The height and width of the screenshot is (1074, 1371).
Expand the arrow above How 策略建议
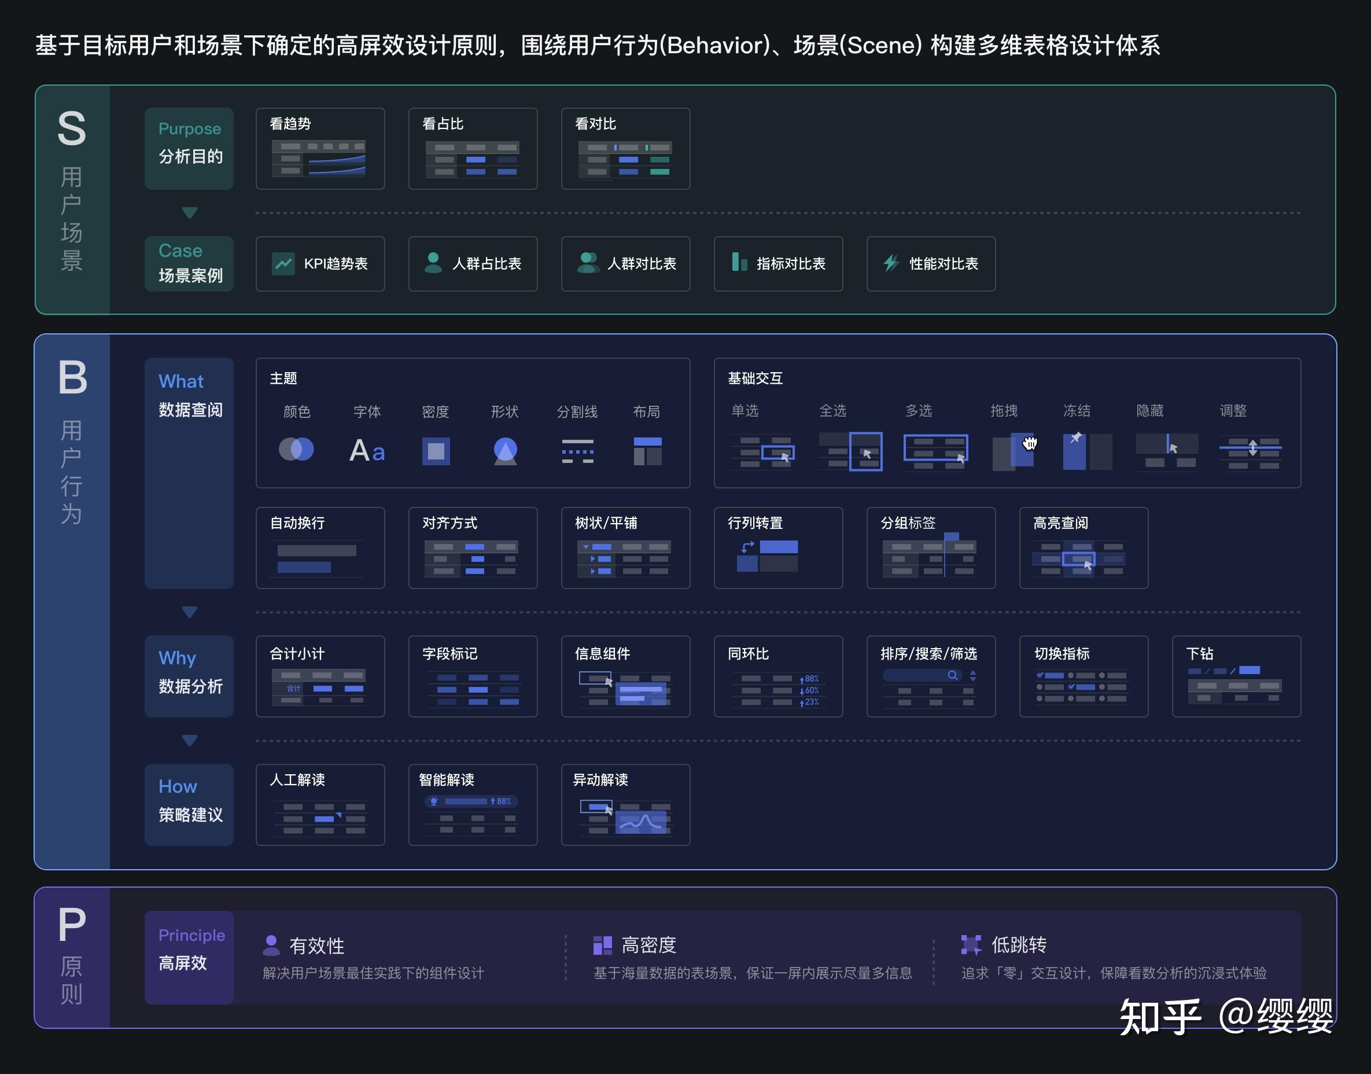pyautogui.click(x=189, y=740)
